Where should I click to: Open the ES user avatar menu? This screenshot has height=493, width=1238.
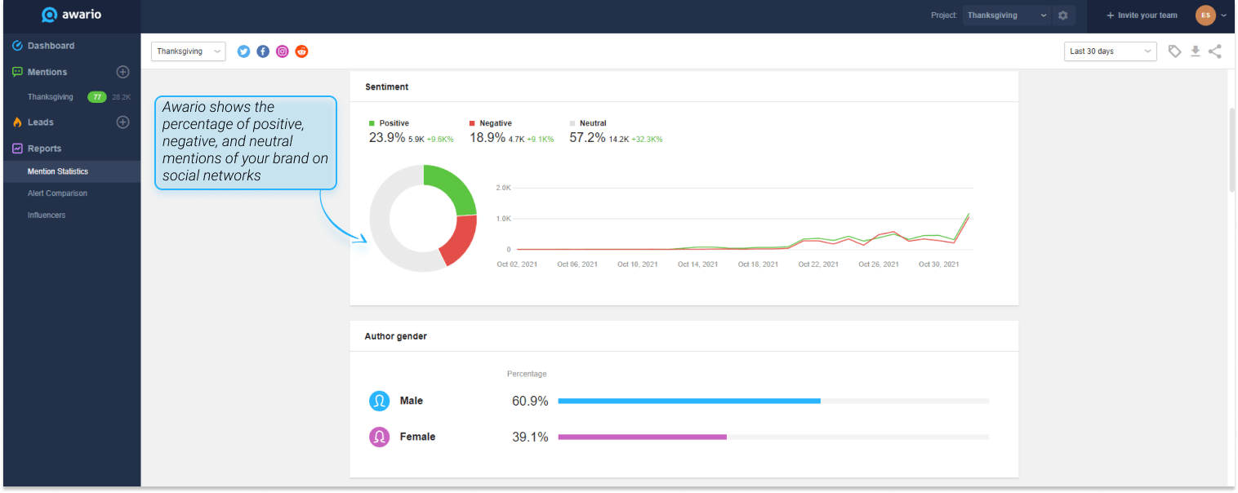point(1205,15)
